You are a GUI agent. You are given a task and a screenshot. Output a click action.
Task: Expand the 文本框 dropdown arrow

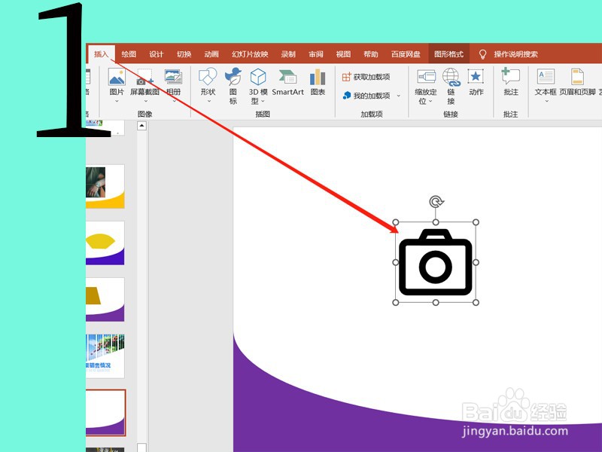pos(547,101)
